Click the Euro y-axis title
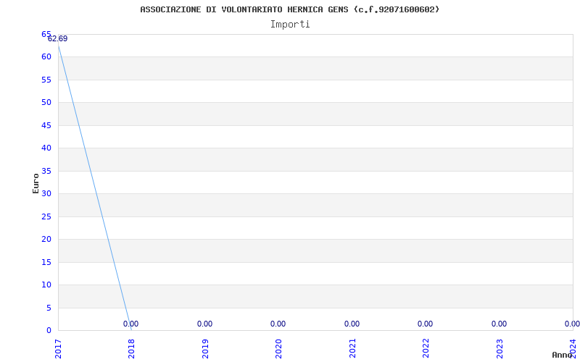The height and width of the screenshot is (362, 580). (36, 183)
